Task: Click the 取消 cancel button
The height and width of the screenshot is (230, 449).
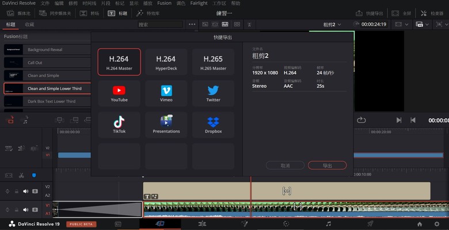Action: point(285,166)
